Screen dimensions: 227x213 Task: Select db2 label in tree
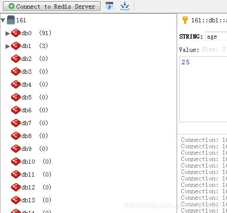point(27,59)
